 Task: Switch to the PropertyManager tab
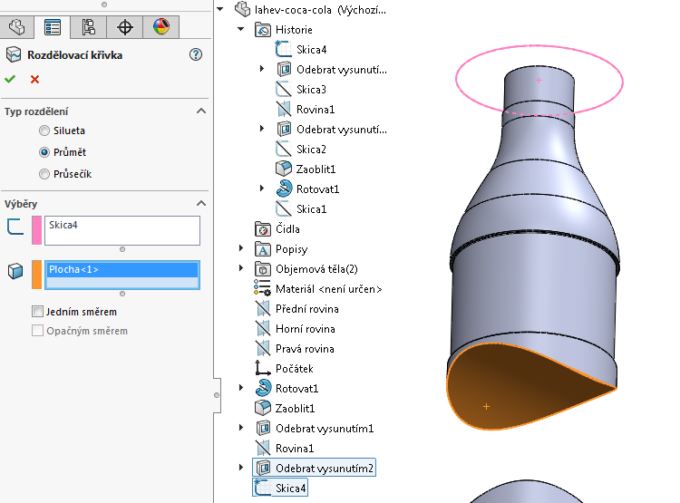tap(53, 27)
